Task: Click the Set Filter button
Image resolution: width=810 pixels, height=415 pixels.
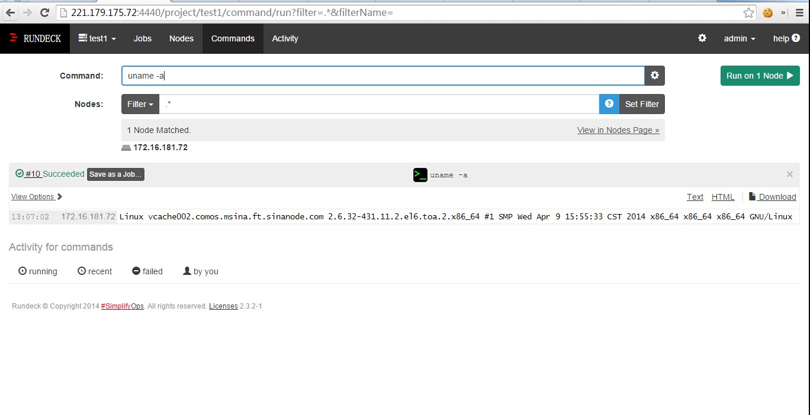Action: [x=642, y=104]
